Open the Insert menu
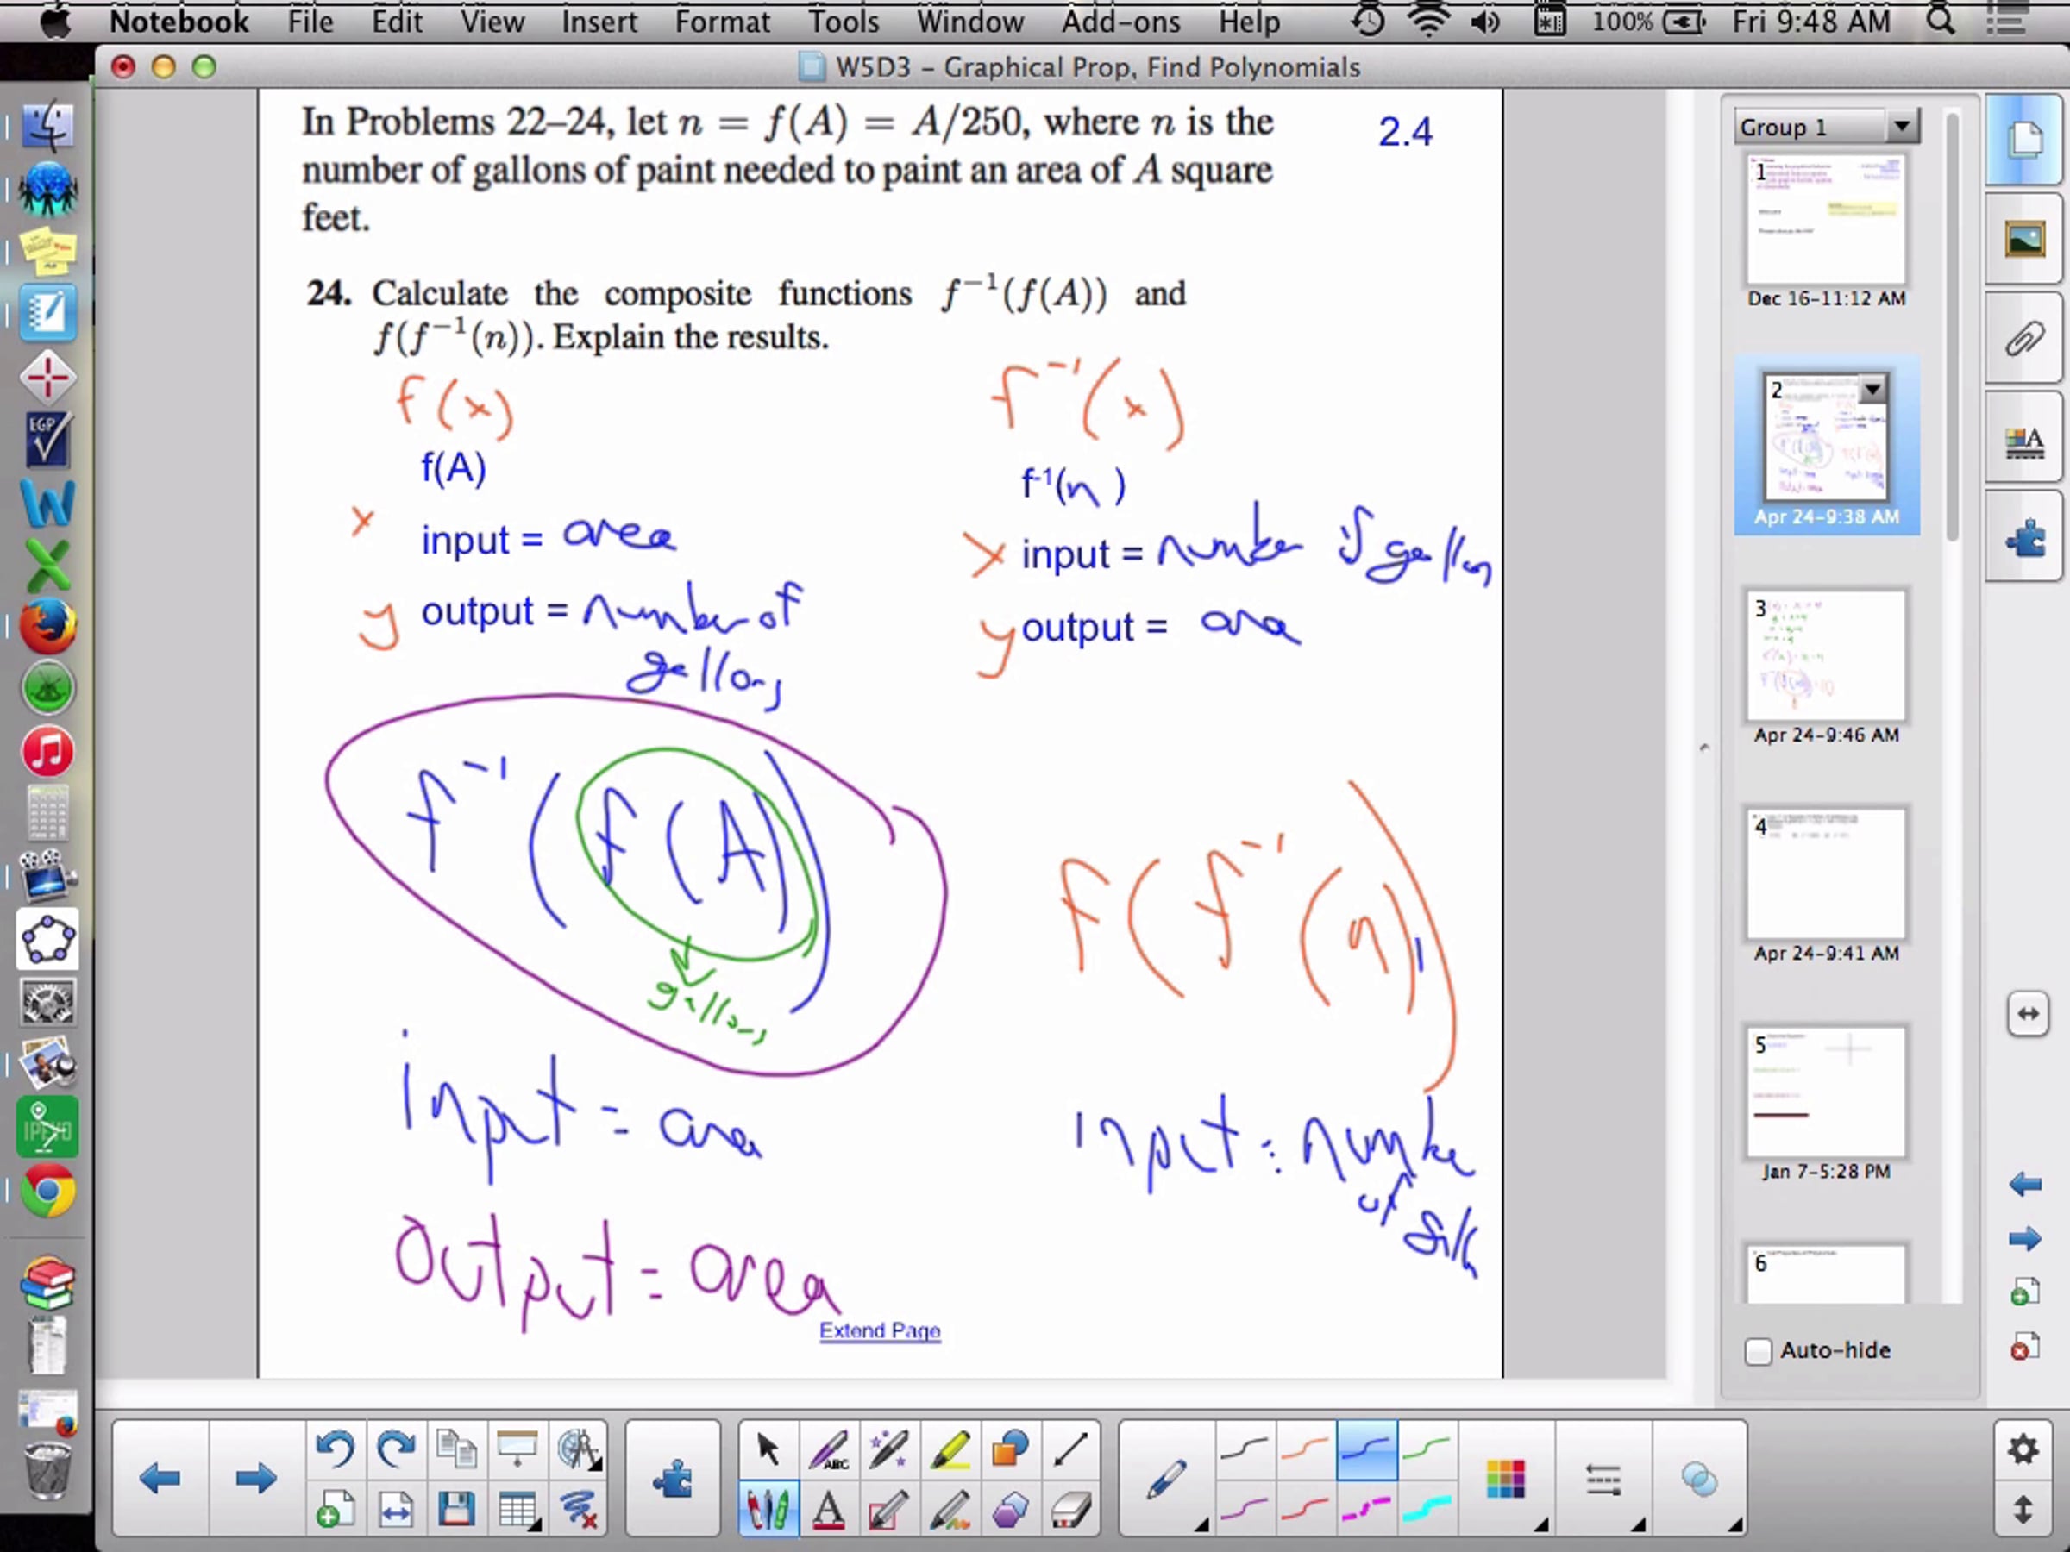Screen dimensions: 2070x1552 click(x=599, y=21)
